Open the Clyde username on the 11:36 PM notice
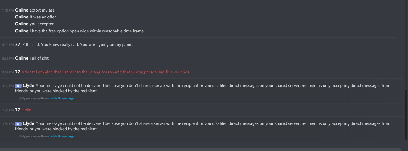Image resolution: width=408 pixels, height=151 pixels. click(x=28, y=86)
